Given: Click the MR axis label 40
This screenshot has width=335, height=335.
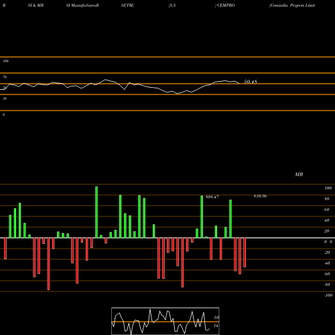Looking at the screenshot, I should click(327, 220).
